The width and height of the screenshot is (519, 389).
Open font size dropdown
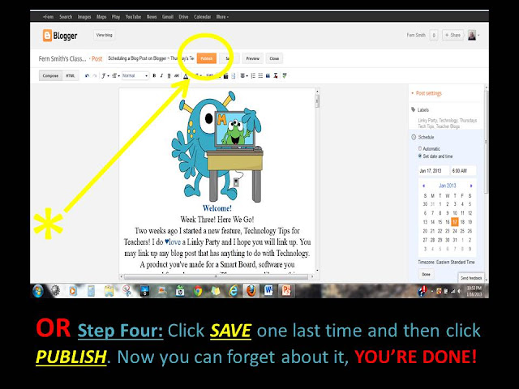[116, 75]
